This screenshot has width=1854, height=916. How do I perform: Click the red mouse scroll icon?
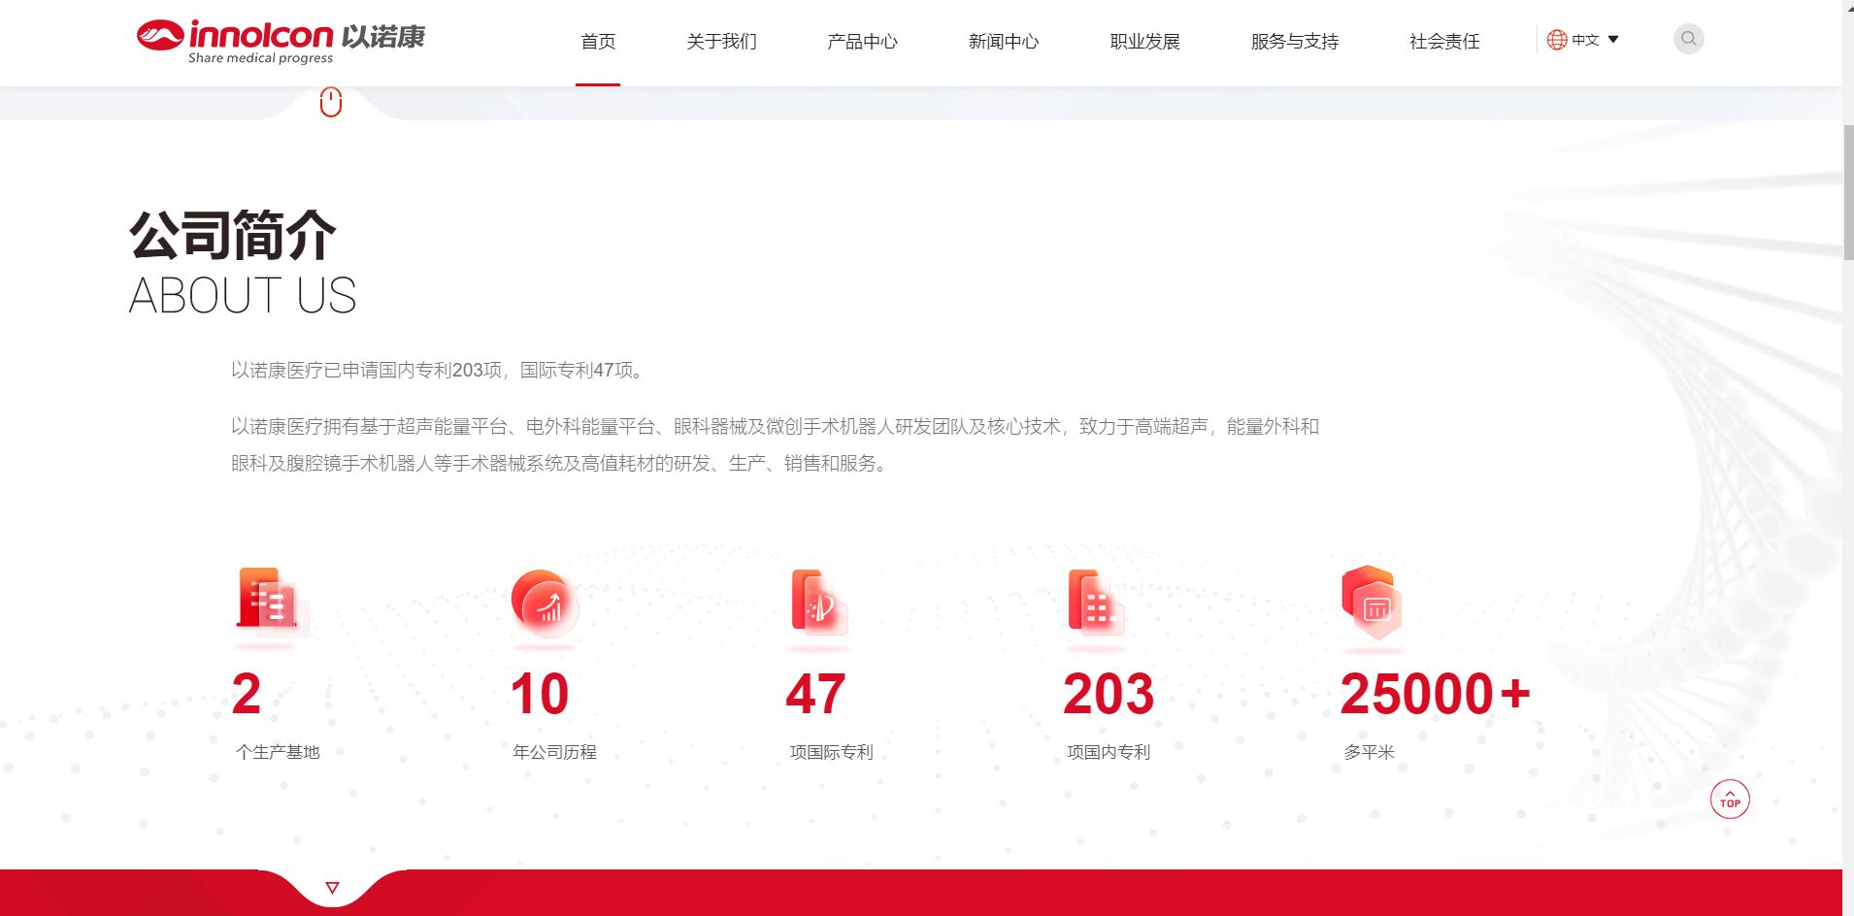click(x=331, y=102)
